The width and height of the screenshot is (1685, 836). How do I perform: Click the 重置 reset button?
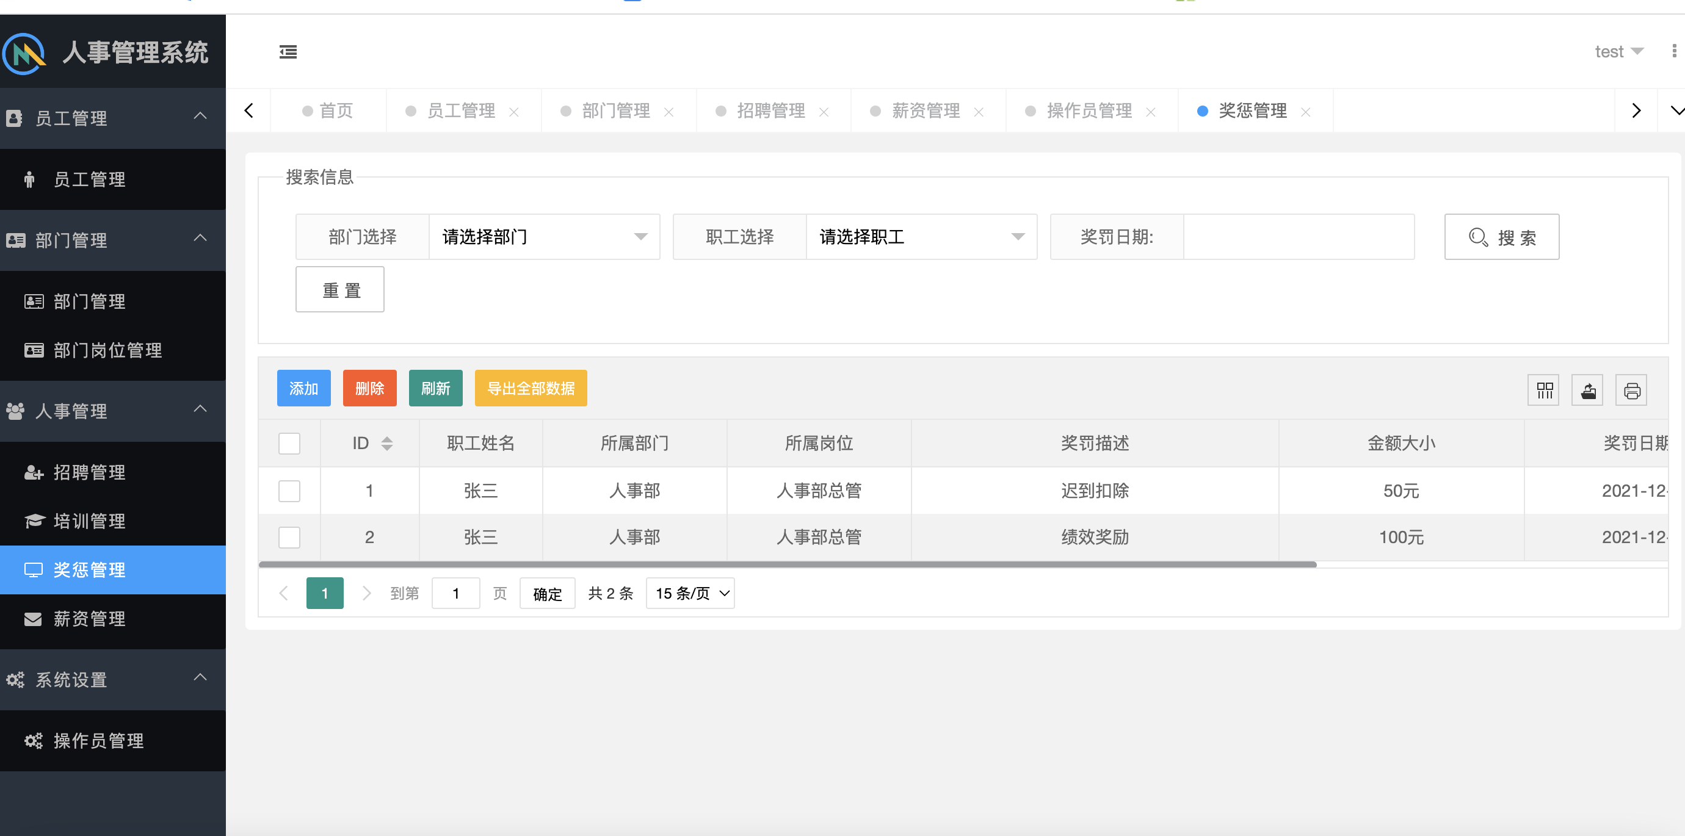coord(339,289)
